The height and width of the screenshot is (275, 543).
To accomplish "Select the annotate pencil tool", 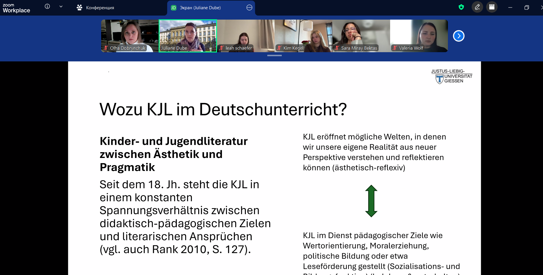I will [x=477, y=7].
